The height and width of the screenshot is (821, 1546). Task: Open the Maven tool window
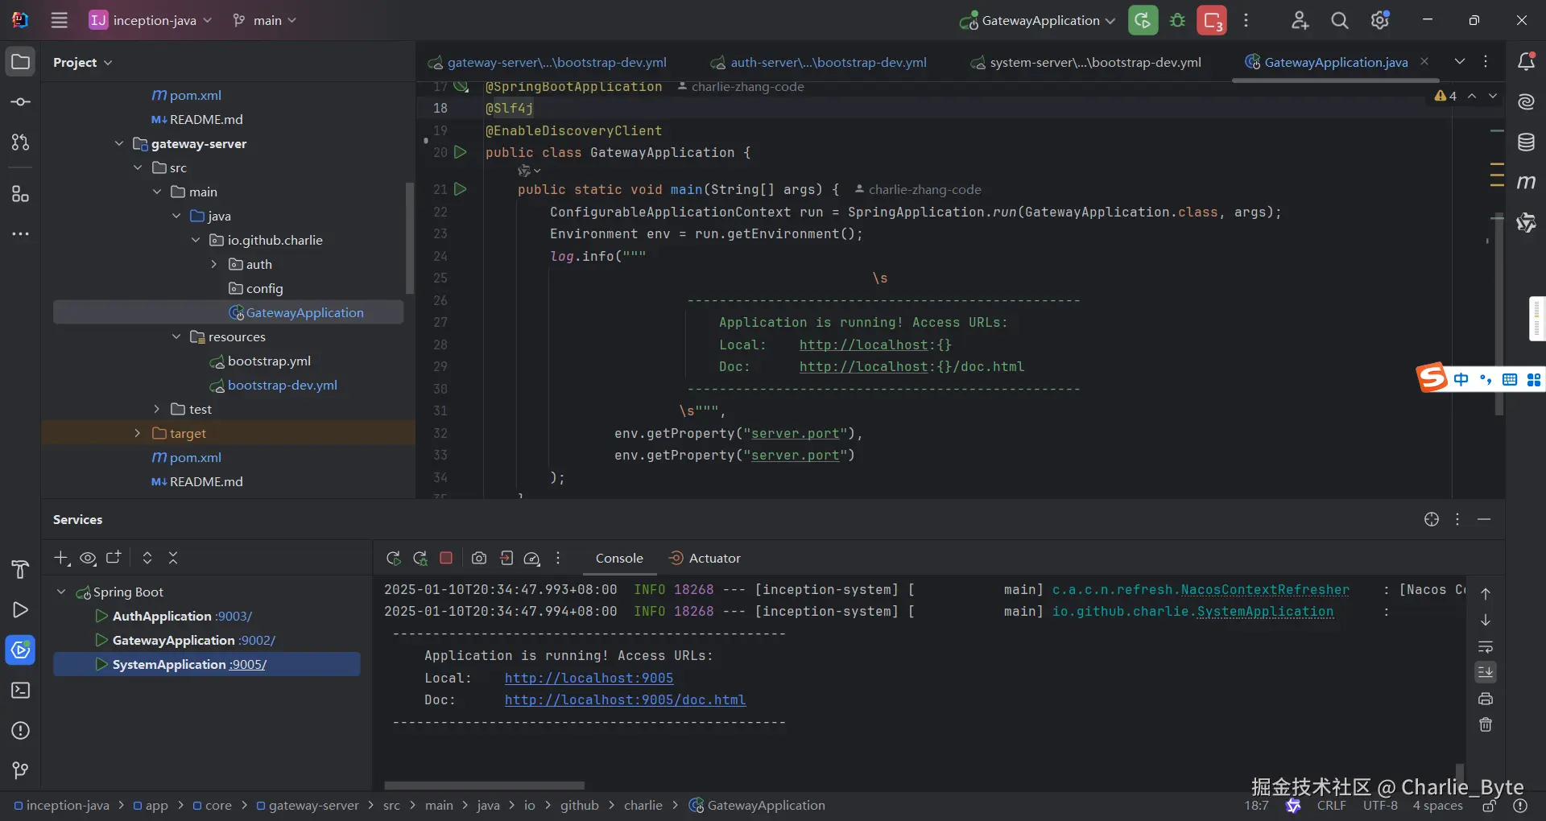coord(1526,183)
